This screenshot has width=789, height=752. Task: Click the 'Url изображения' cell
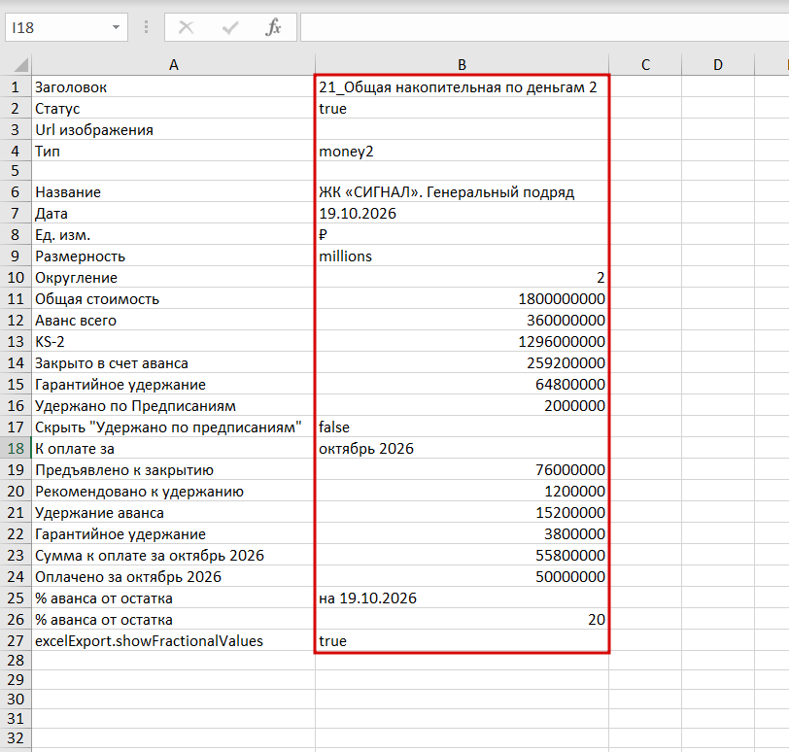pos(174,130)
